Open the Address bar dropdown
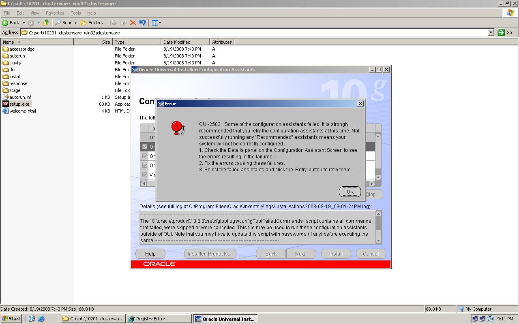 pyautogui.click(x=491, y=32)
